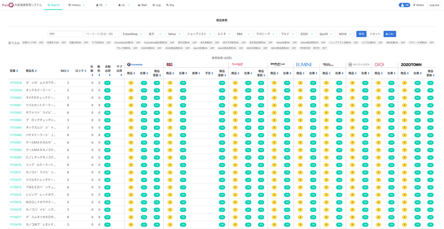Open the マルイ filter dropdown

pyautogui.click(x=287, y=34)
